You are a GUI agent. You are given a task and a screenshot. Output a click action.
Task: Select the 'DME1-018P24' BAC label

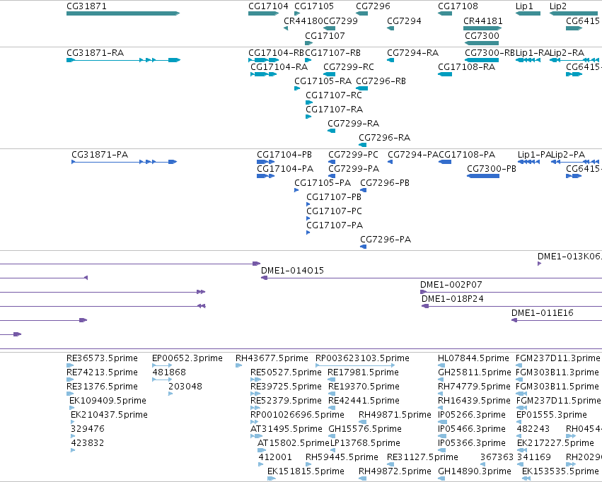[x=452, y=299]
